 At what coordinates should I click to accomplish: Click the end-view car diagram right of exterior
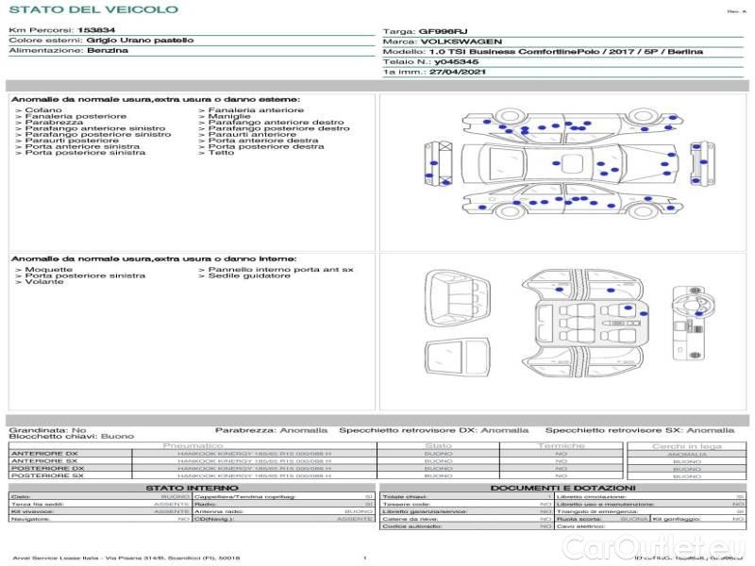(x=697, y=164)
